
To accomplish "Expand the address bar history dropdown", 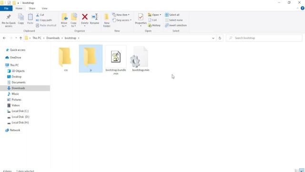I will [x=213, y=38].
